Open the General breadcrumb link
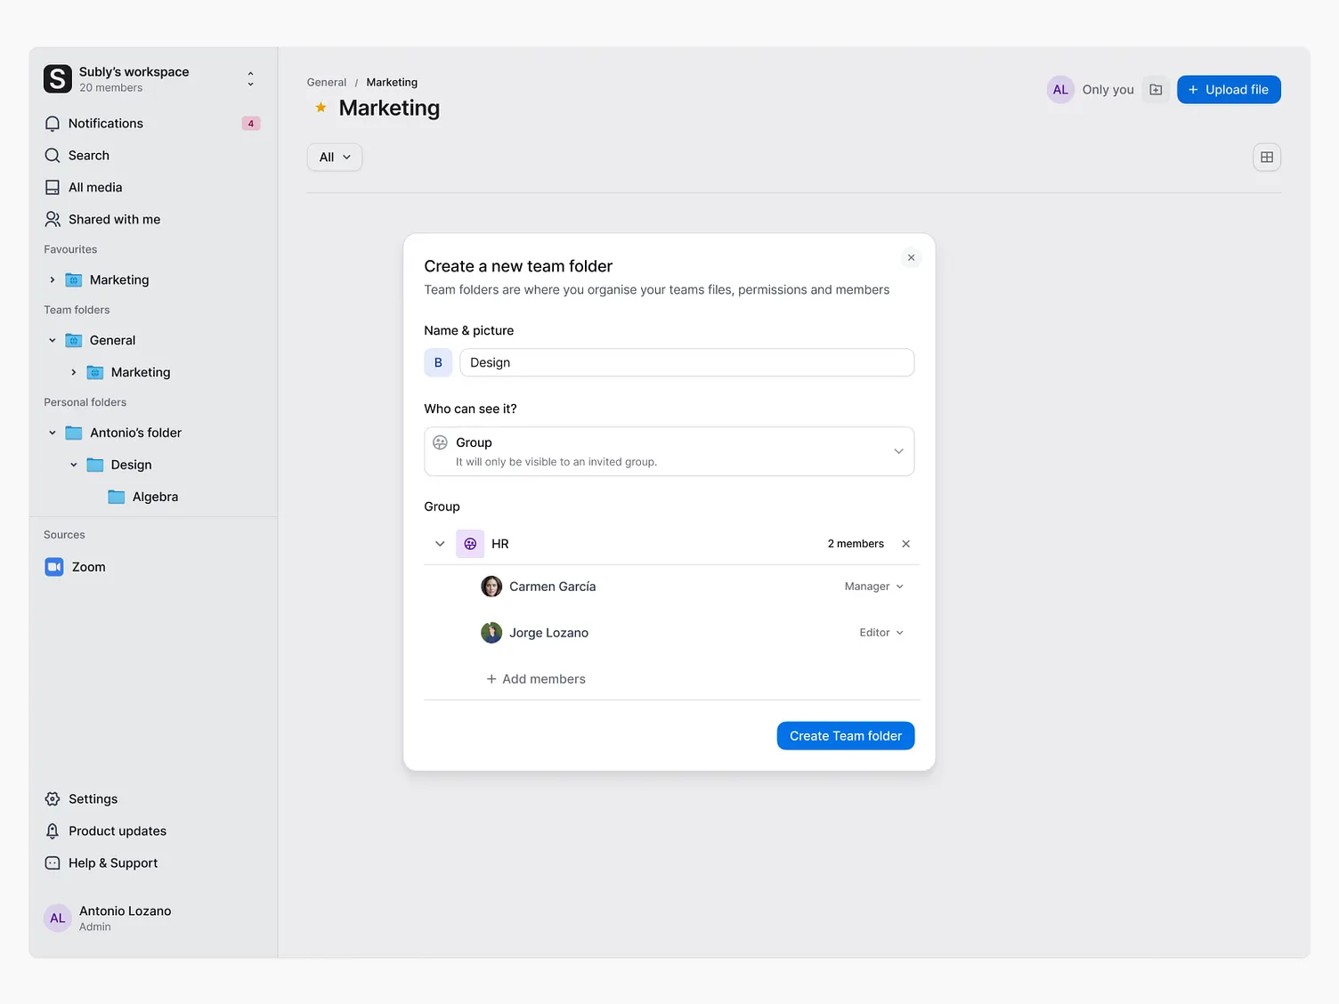This screenshot has width=1339, height=1004. (x=326, y=82)
